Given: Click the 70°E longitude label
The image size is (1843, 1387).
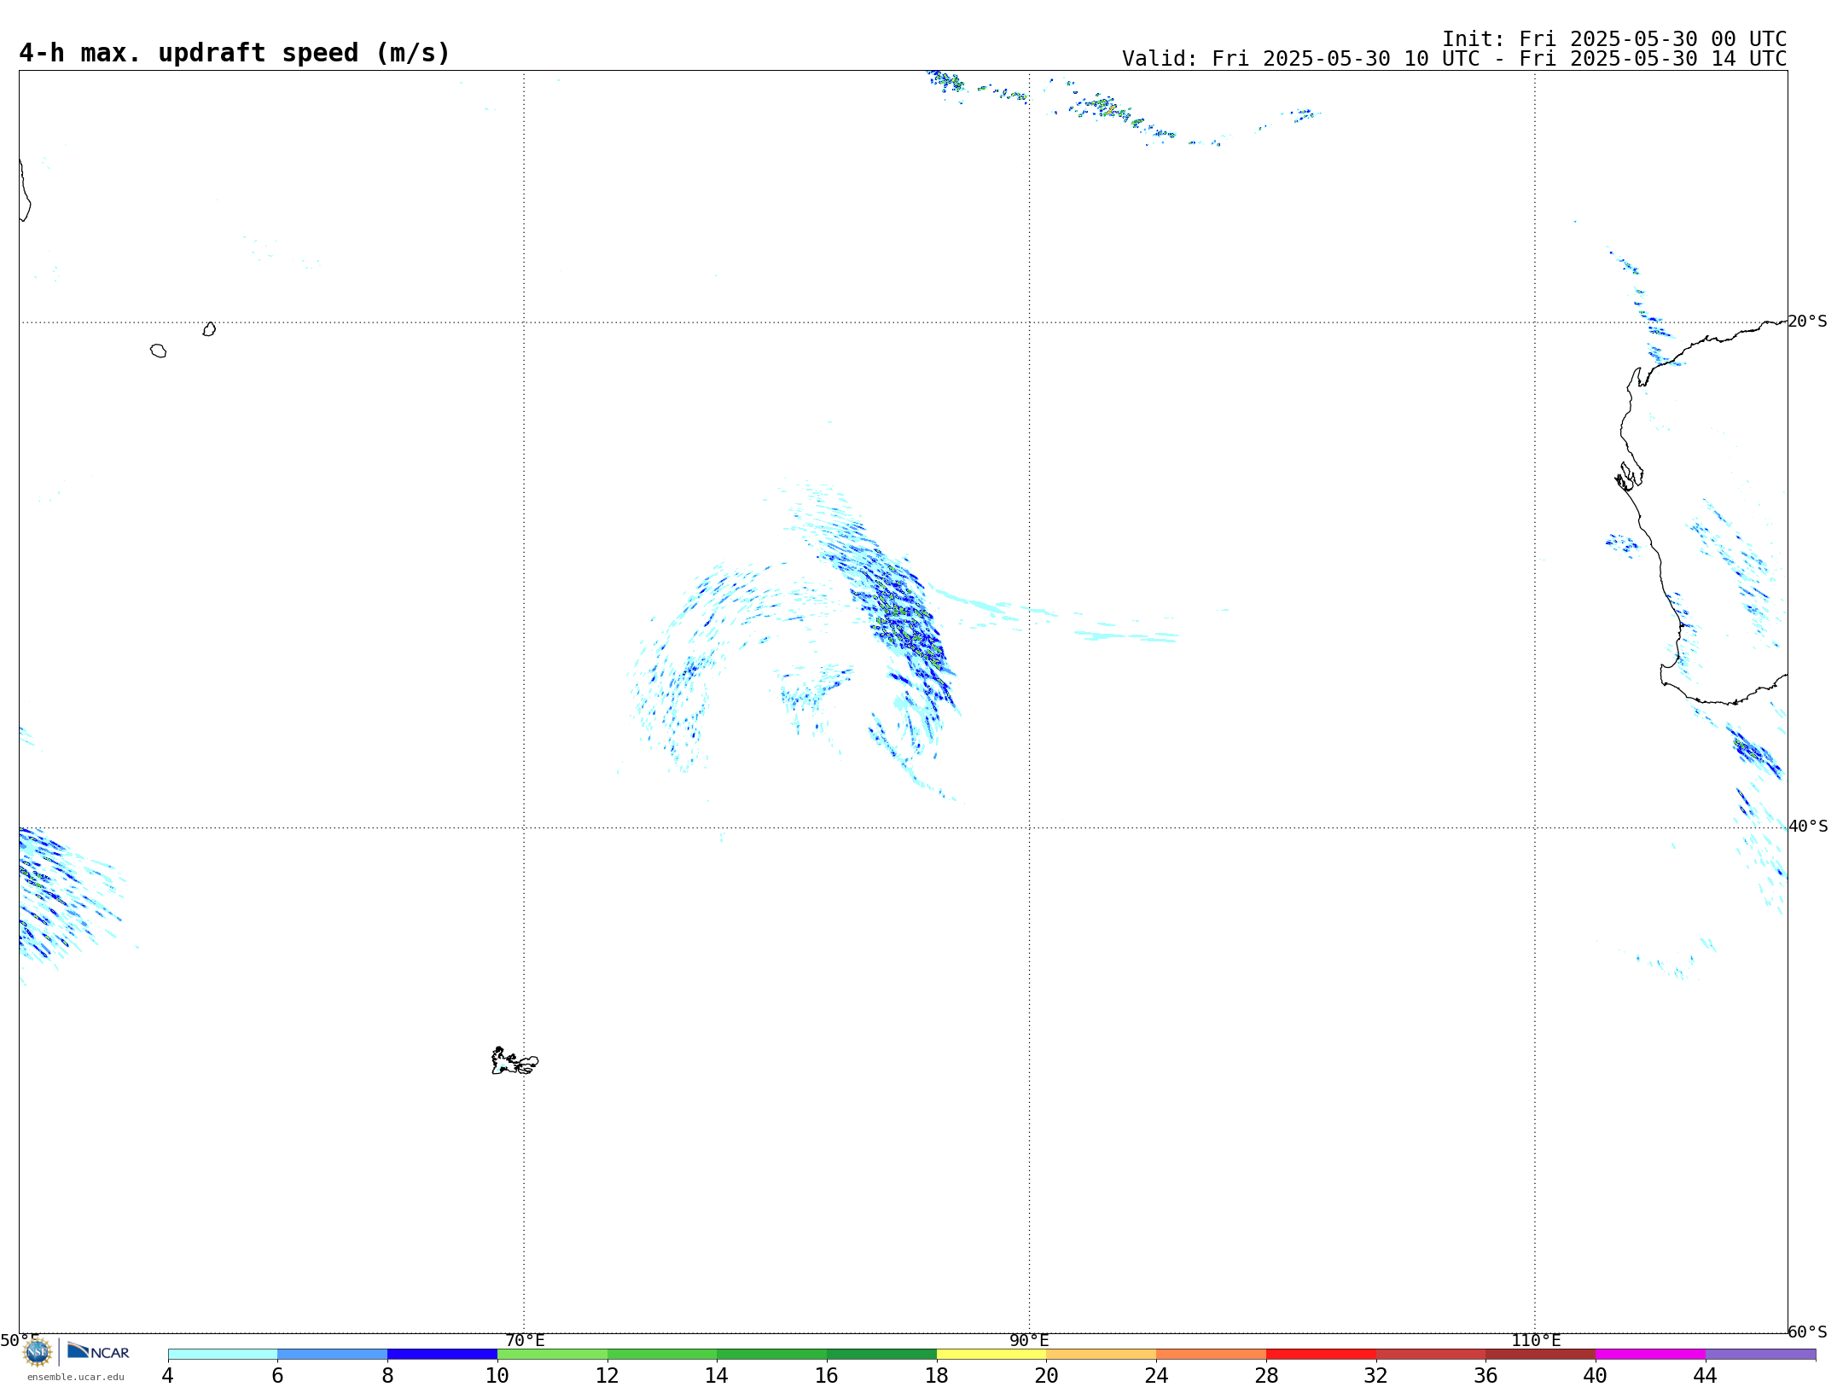Looking at the screenshot, I should point(525,1341).
